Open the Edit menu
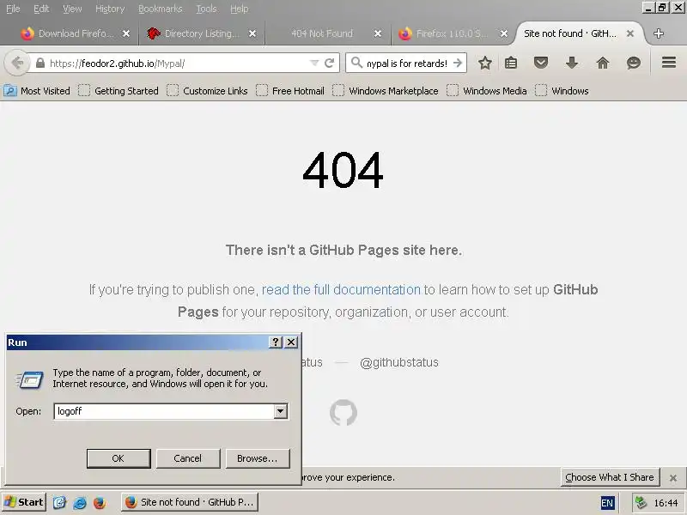Screen dimensions: 687x515 41,9
